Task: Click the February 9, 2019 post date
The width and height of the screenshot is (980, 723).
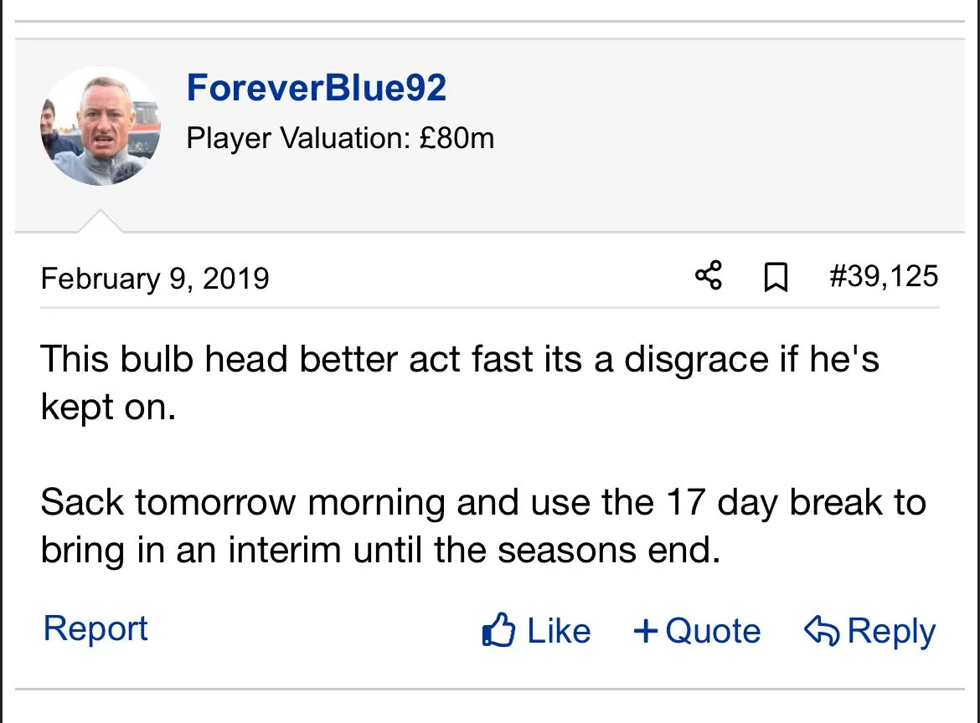Action: pos(155,278)
